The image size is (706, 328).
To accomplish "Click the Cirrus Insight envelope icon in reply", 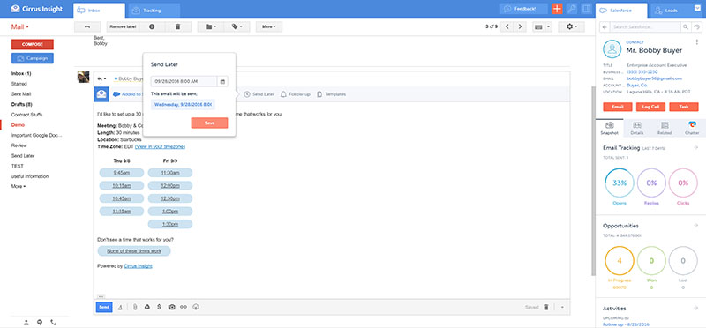I will (x=101, y=94).
